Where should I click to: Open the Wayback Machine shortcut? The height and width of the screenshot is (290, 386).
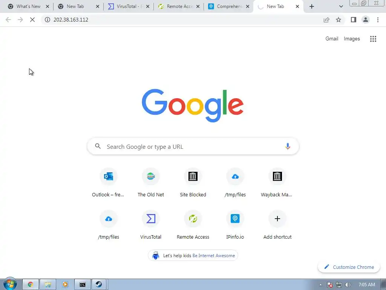(x=277, y=183)
